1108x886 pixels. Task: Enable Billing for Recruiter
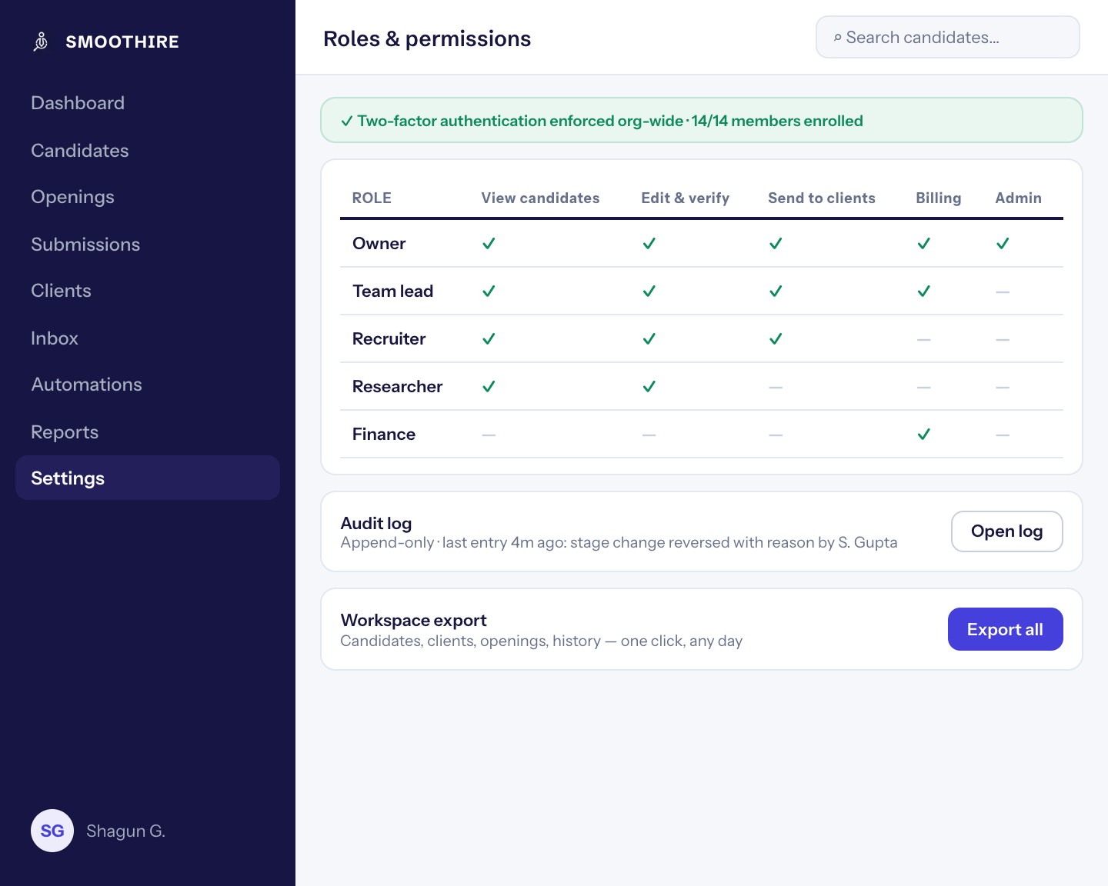924,340
